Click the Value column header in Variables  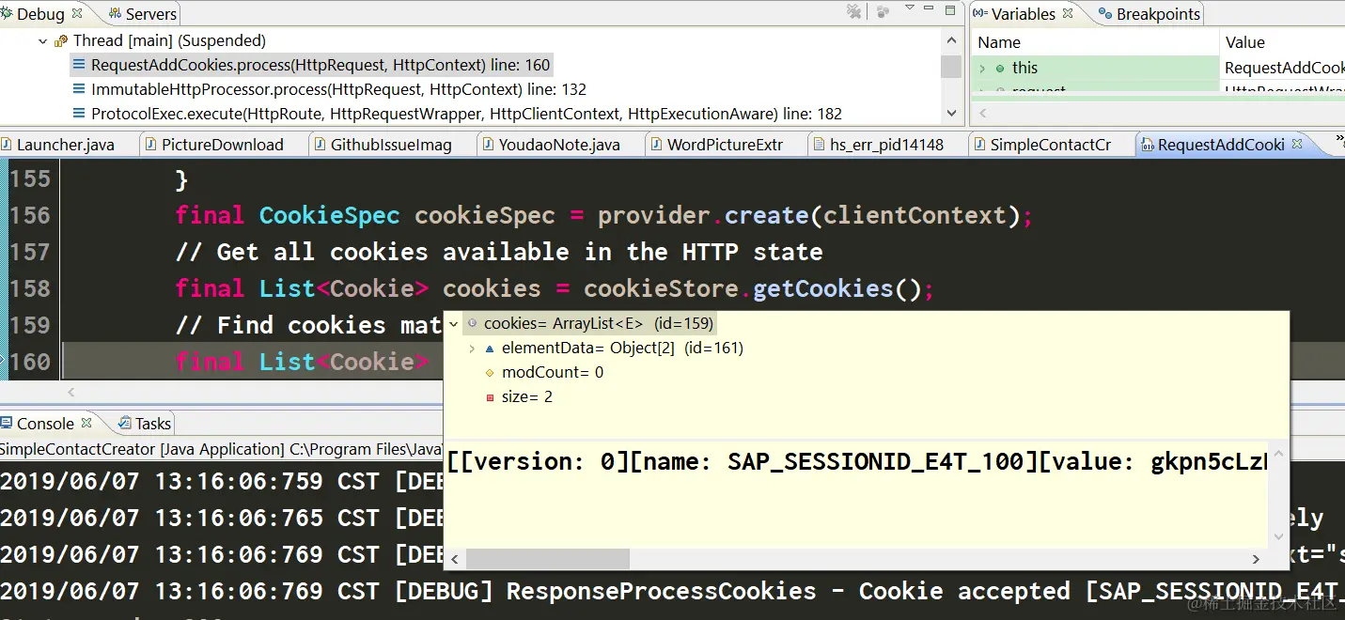1244,42
